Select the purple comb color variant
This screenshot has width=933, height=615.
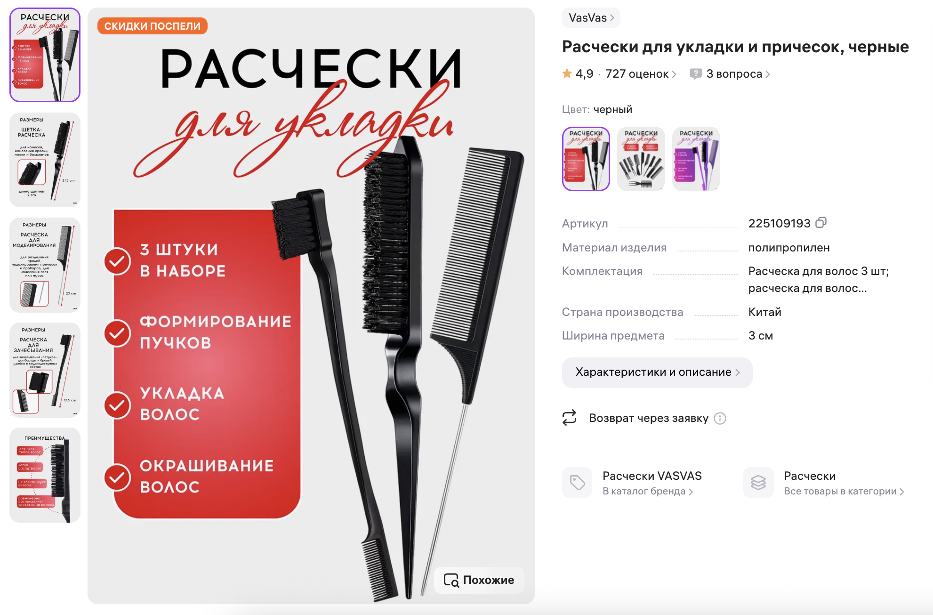pos(696,159)
